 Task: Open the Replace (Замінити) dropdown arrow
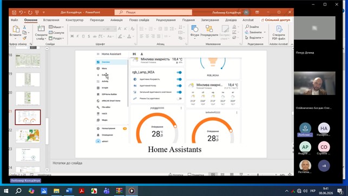[265, 32]
